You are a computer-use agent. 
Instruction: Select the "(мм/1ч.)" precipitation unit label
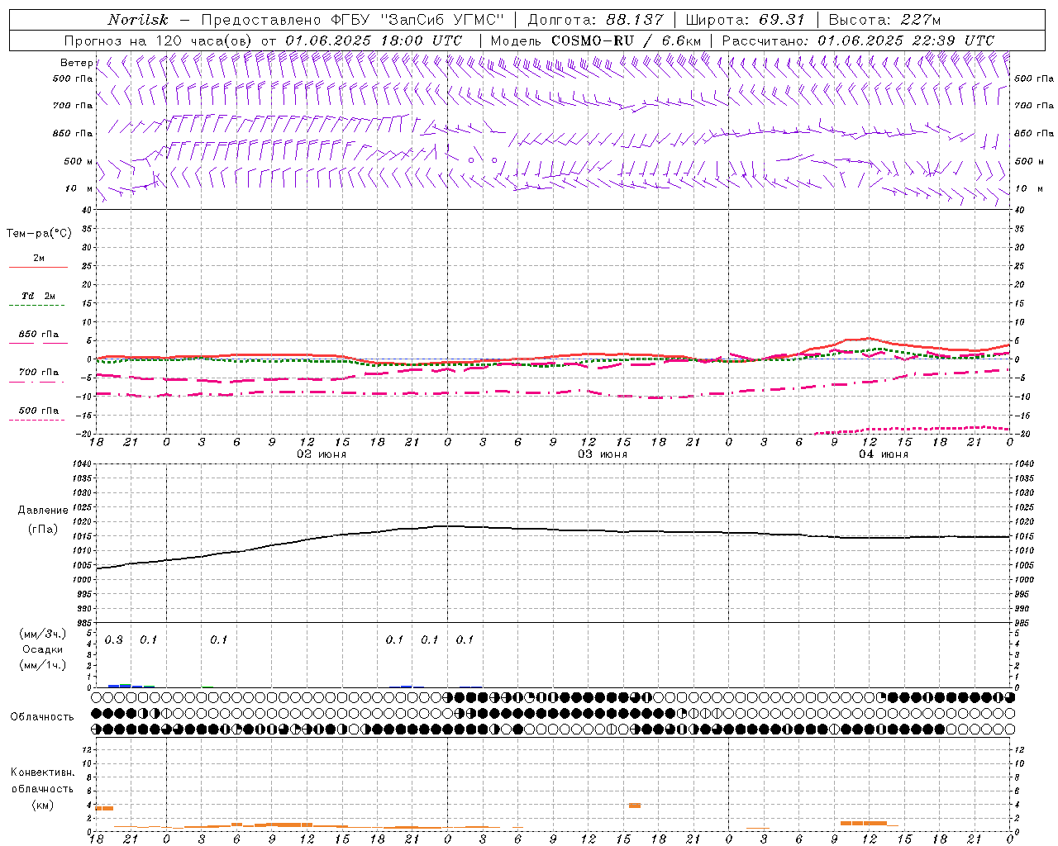[42, 665]
